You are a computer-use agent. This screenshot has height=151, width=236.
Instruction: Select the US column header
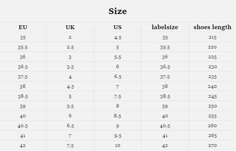pos(118,27)
